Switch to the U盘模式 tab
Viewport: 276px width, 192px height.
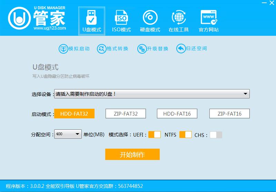pyautogui.click(x=91, y=21)
